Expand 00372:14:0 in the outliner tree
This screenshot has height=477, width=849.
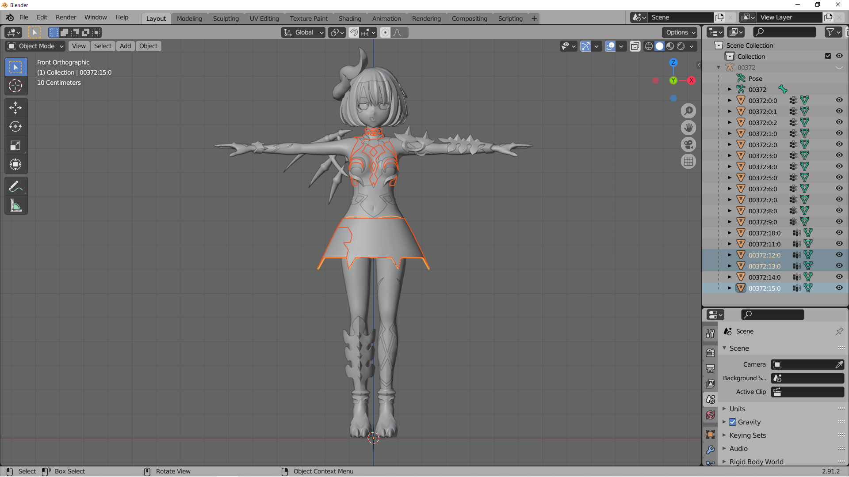click(730, 277)
